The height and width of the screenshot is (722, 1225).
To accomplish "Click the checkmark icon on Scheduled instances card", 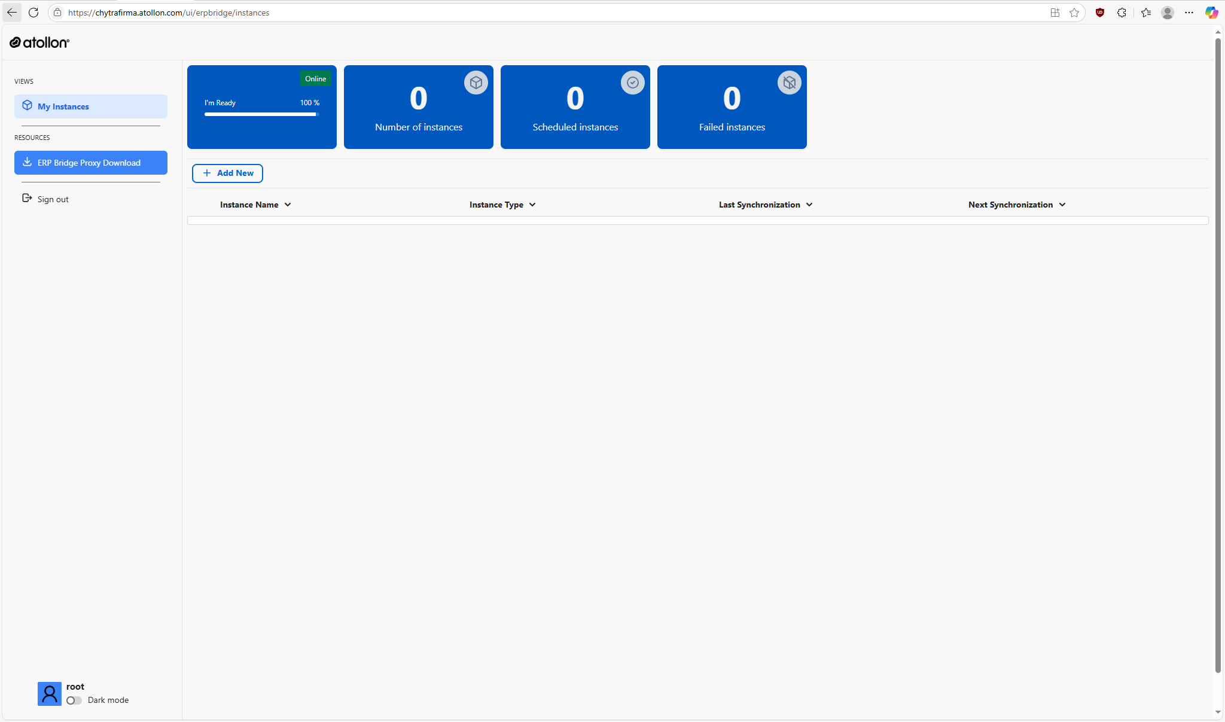I will point(632,83).
